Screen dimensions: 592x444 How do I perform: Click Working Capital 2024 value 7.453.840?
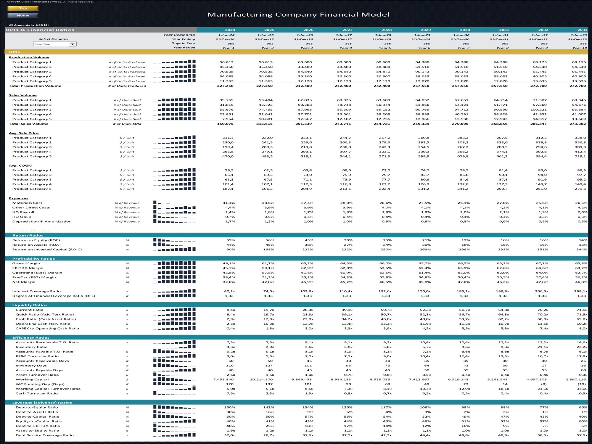[x=223, y=379]
